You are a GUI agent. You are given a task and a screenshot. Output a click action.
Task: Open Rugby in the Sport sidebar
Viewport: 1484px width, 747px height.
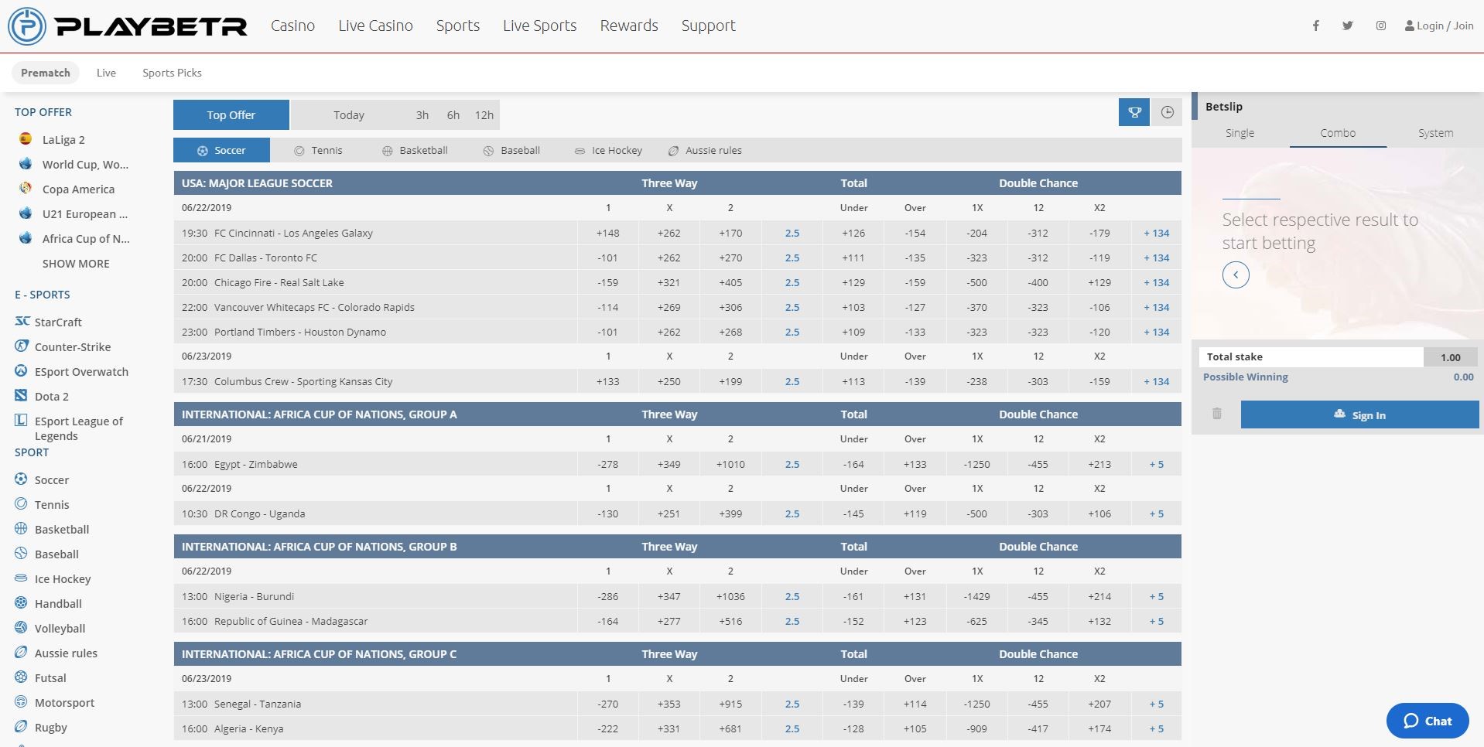click(41, 727)
